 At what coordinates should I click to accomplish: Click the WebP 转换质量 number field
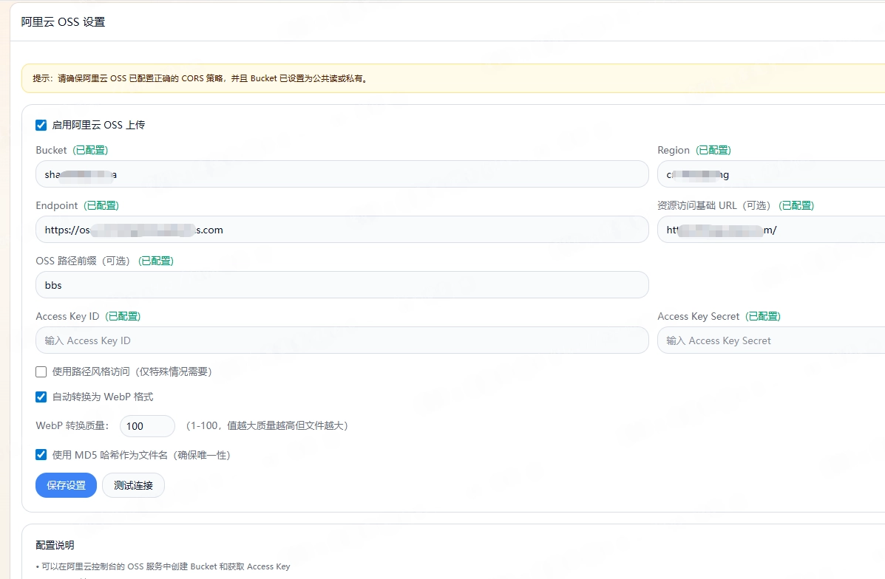tap(147, 426)
